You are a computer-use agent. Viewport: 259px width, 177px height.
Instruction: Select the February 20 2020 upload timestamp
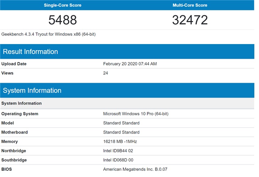(x=130, y=64)
